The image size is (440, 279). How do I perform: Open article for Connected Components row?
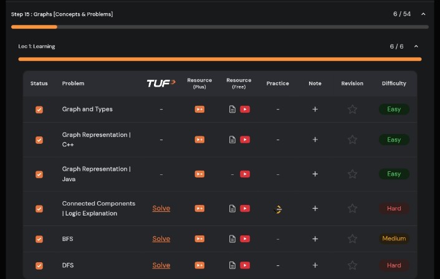coord(232,209)
